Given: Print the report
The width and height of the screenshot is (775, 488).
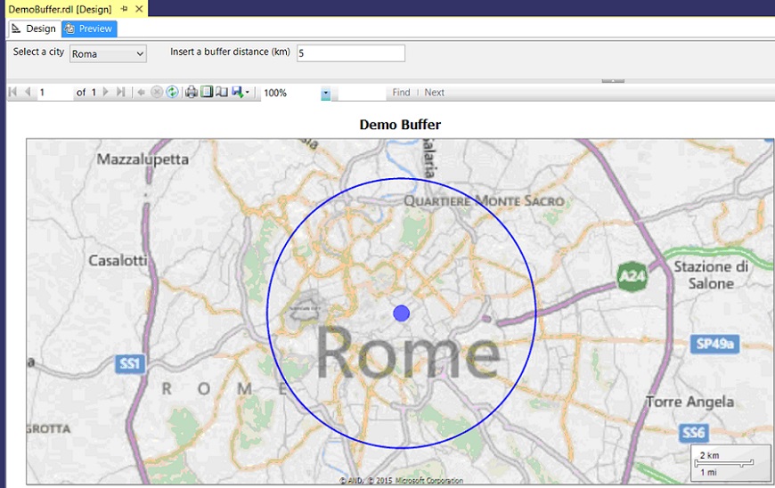Looking at the screenshot, I should coord(192,92).
